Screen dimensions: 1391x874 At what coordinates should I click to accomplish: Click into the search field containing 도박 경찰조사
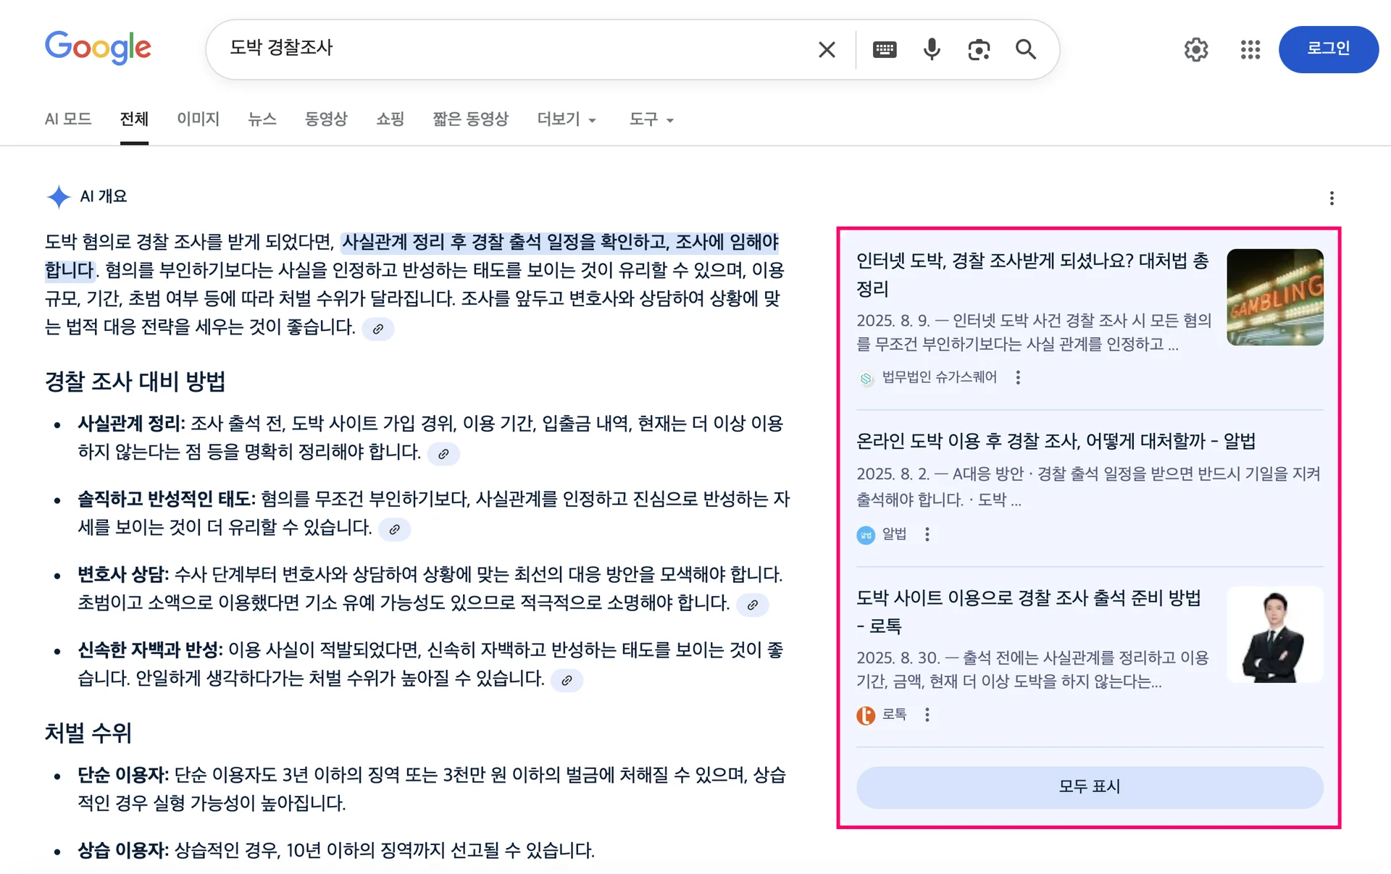(507, 49)
